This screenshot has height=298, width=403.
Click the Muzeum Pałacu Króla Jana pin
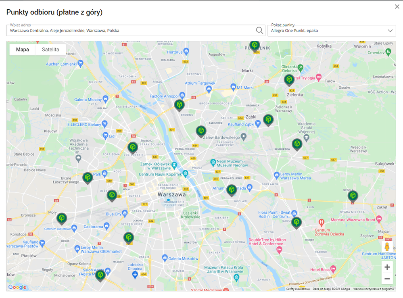[236, 277]
